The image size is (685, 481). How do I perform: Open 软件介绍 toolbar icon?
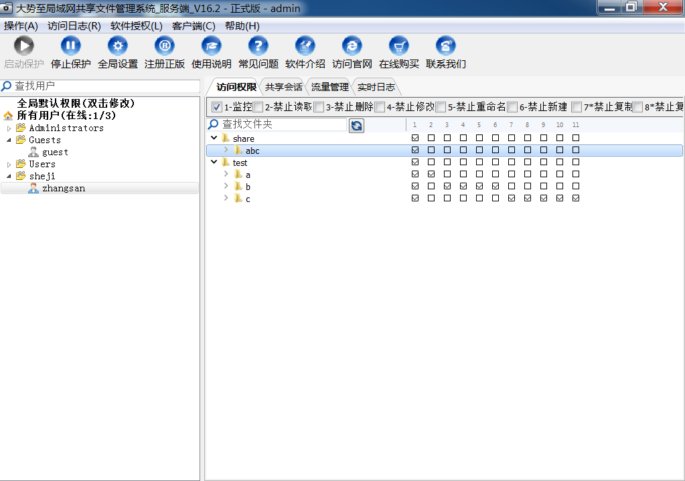click(x=305, y=45)
